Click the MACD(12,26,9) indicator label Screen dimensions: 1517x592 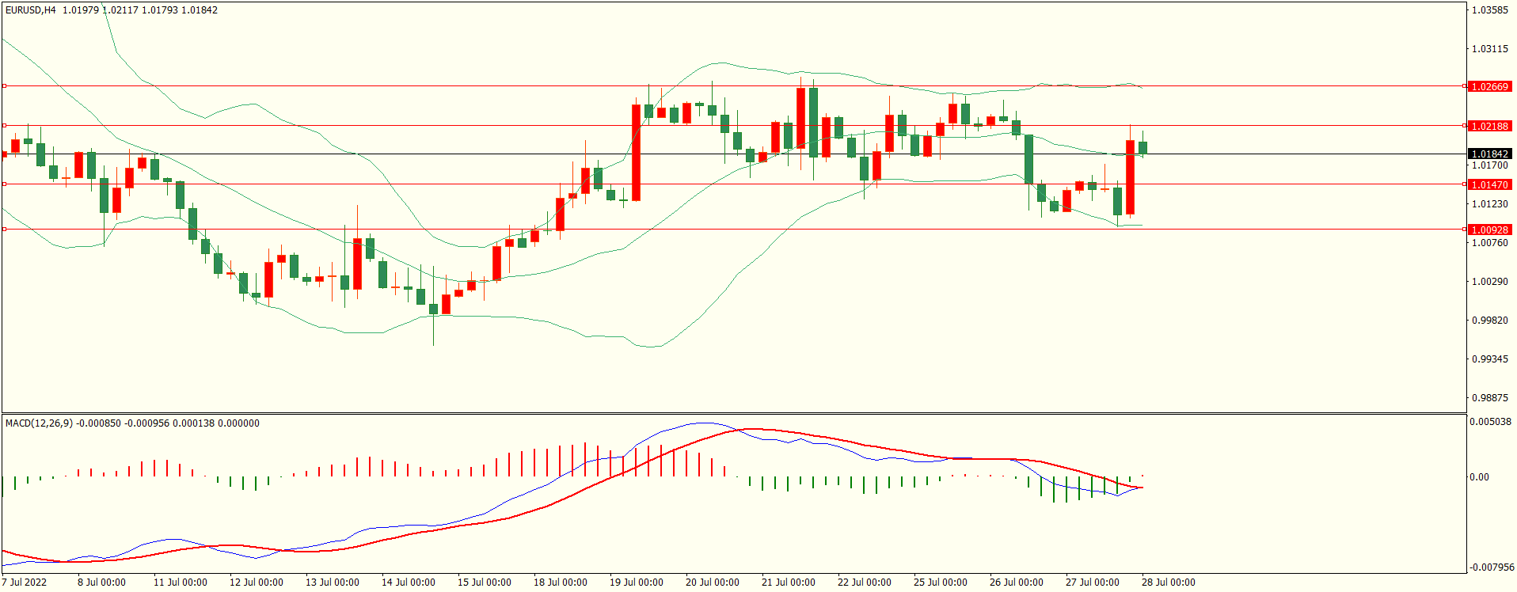tap(39, 423)
